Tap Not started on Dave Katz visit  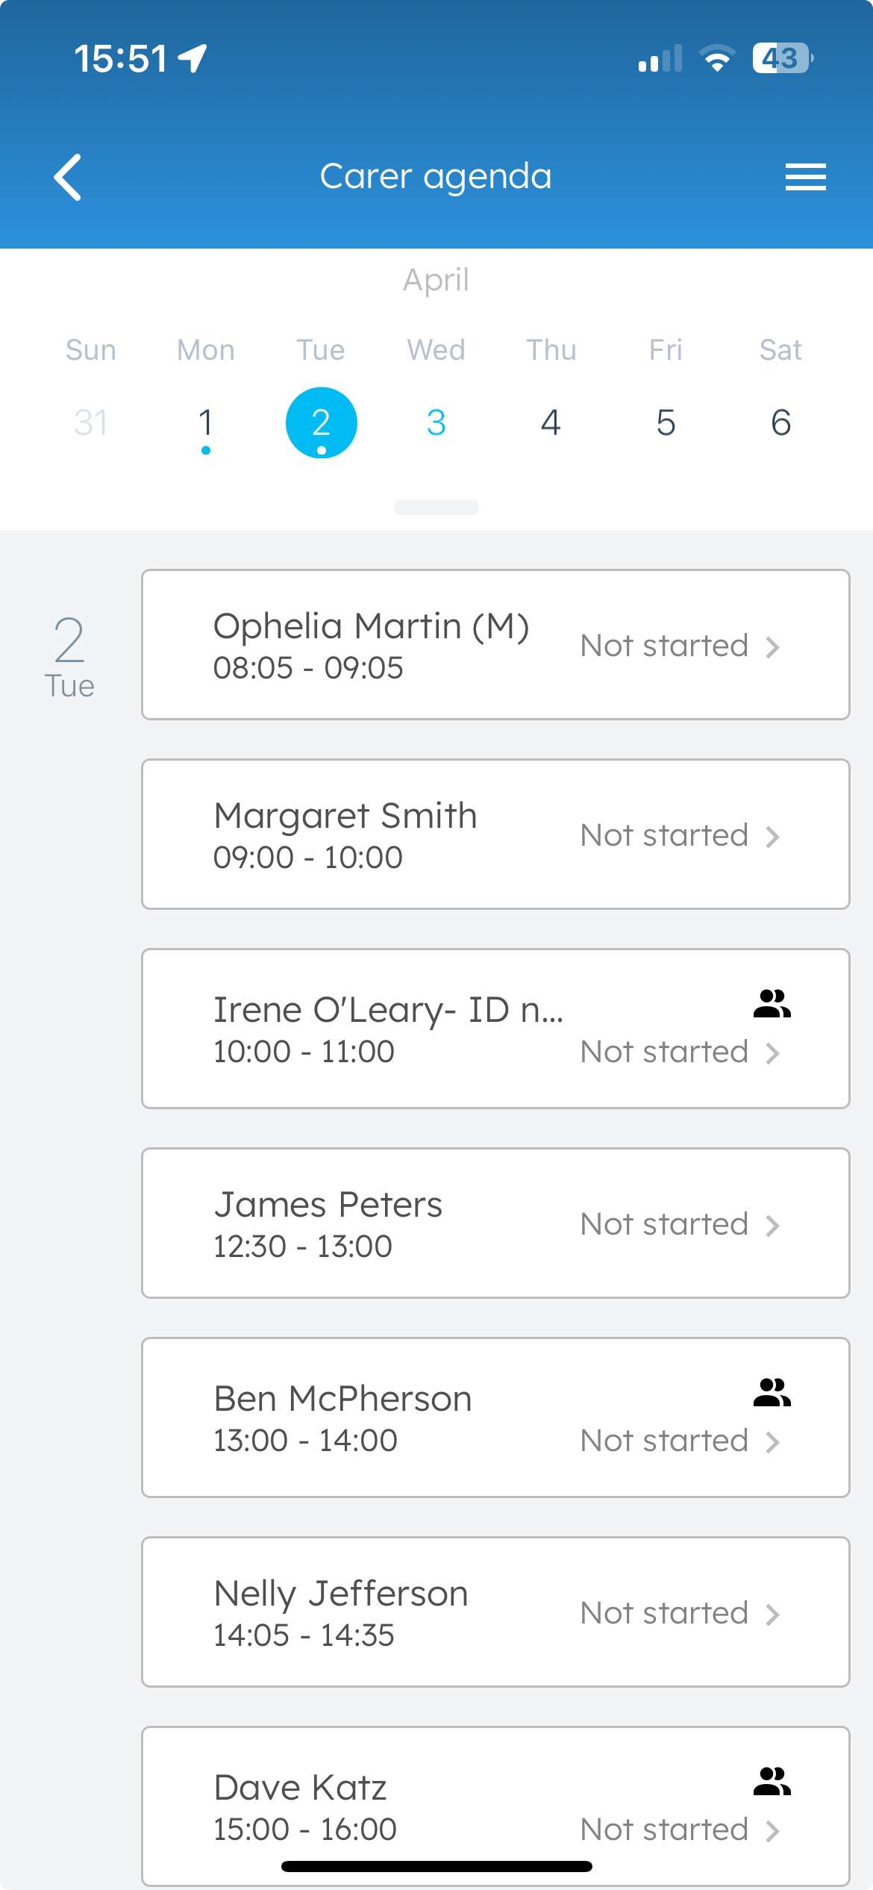(664, 1830)
